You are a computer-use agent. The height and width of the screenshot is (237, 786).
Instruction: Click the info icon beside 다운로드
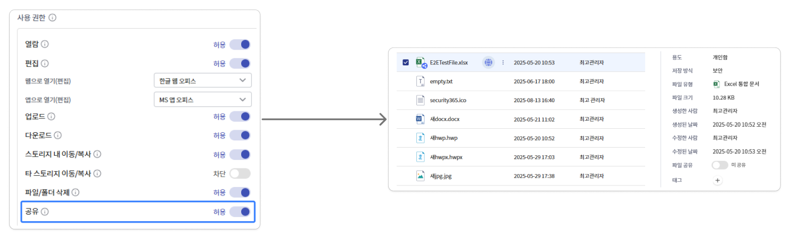pyautogui.click(x=58, y=135)
